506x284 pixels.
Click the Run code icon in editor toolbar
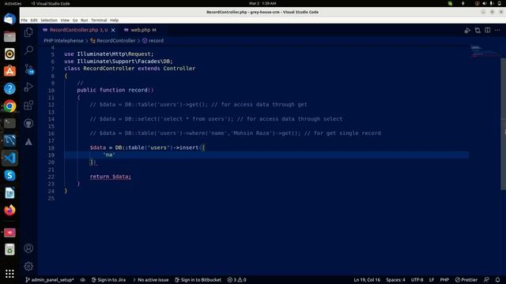coord(467,30)
